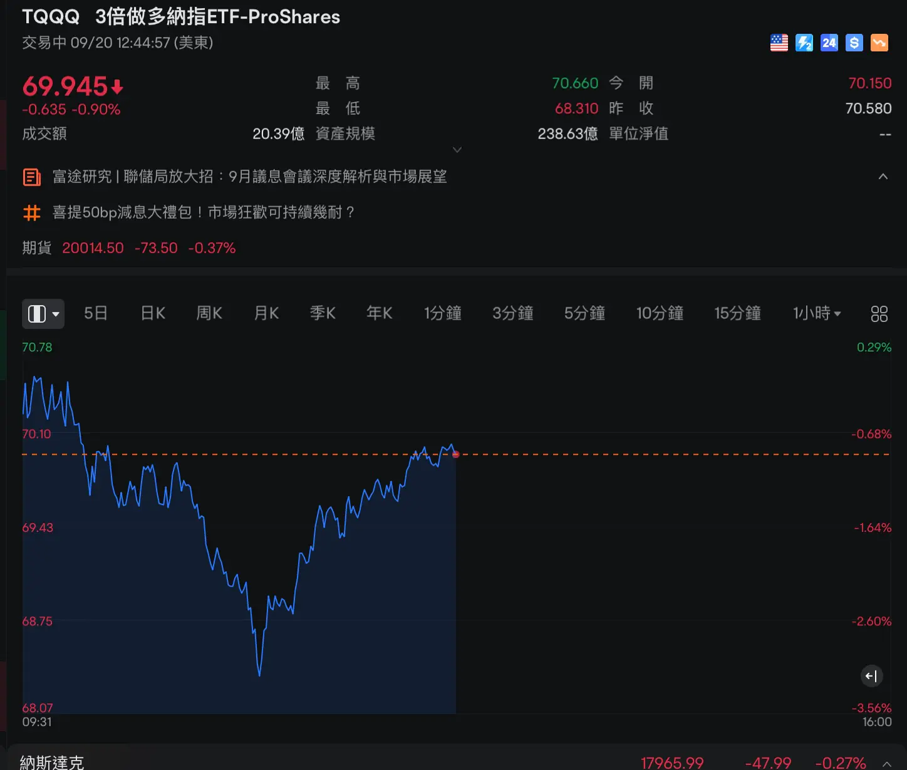This screenshot has height=770, width=907.
Task: Click the blue lightning bolt icon
Action: point(804,43)
